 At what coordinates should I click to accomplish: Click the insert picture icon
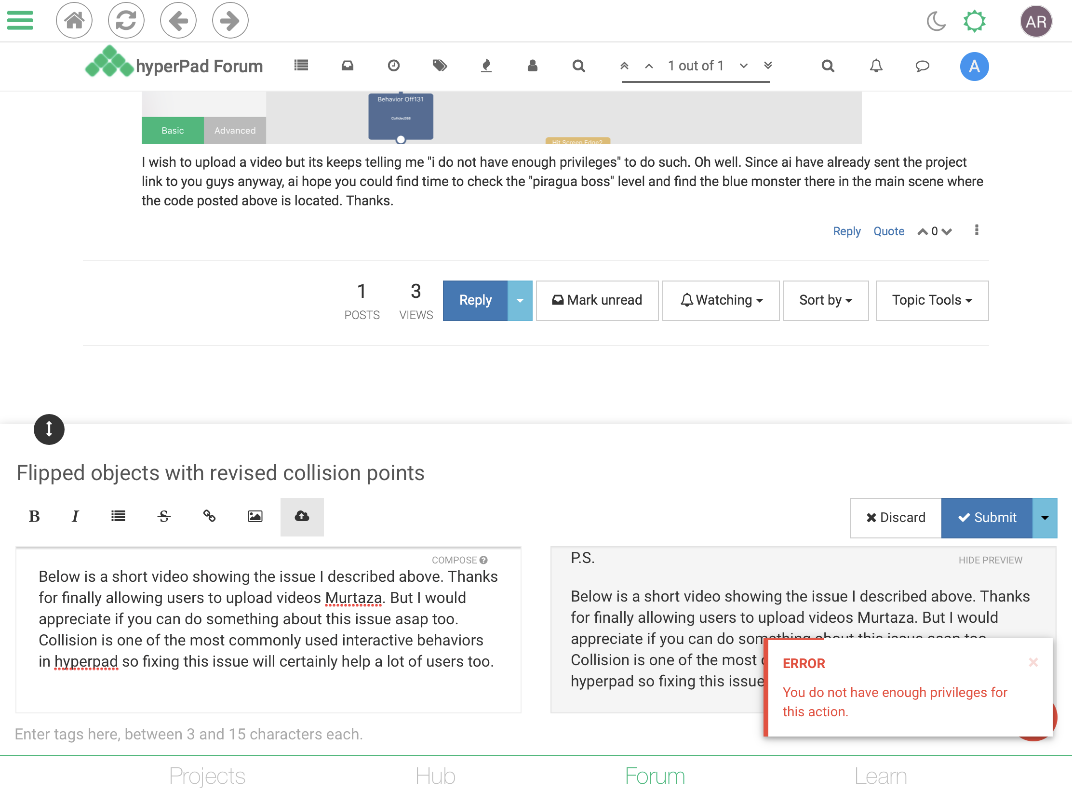[x=255, y=517]
